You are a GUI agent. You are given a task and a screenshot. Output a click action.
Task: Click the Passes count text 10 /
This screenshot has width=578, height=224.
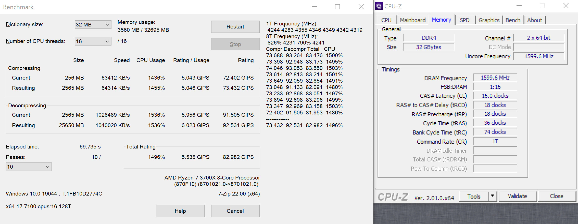[96, 157]
